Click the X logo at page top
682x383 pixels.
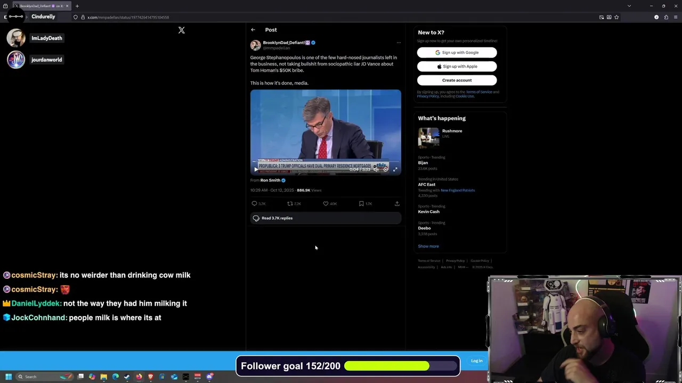(182, 30)
